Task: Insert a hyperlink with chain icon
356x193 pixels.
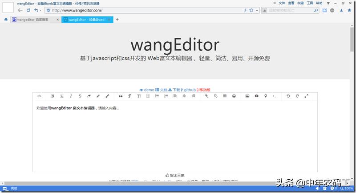Action: click(x=206, y=96)
